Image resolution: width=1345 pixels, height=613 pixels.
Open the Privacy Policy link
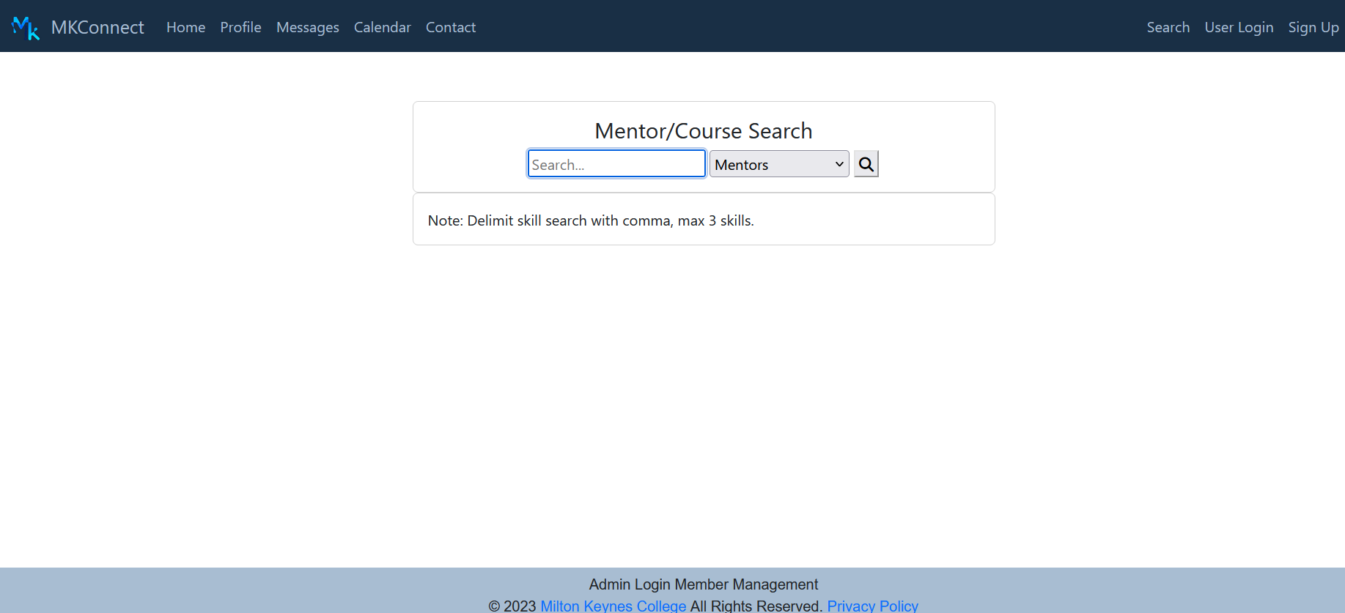pyautogui.click(x=872, y=606)
